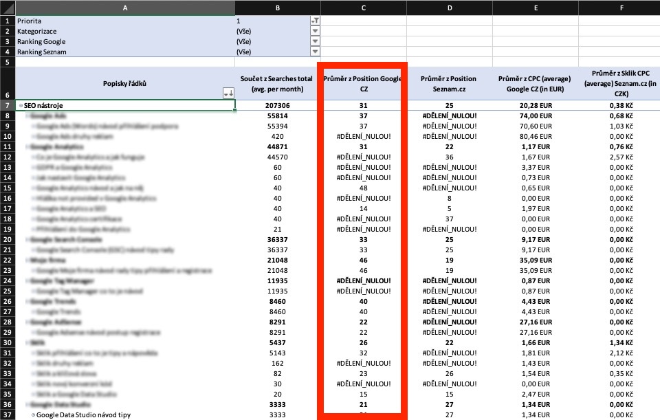This screenshot has height=420, width=660.
Task: Select row 6 header
Action: pos(8,83)
